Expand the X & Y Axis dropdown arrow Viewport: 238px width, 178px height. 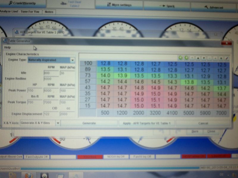pyautogui.click(x=58, y=123)
